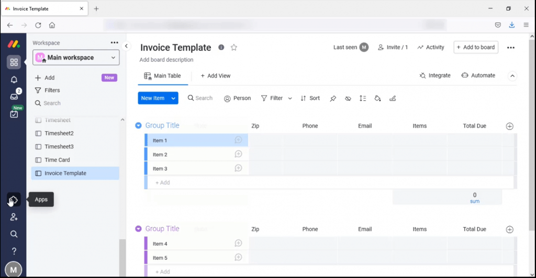Open conversation bubble for Item 4
Screen dimensions: 536x278
click(x=238, y=243)
